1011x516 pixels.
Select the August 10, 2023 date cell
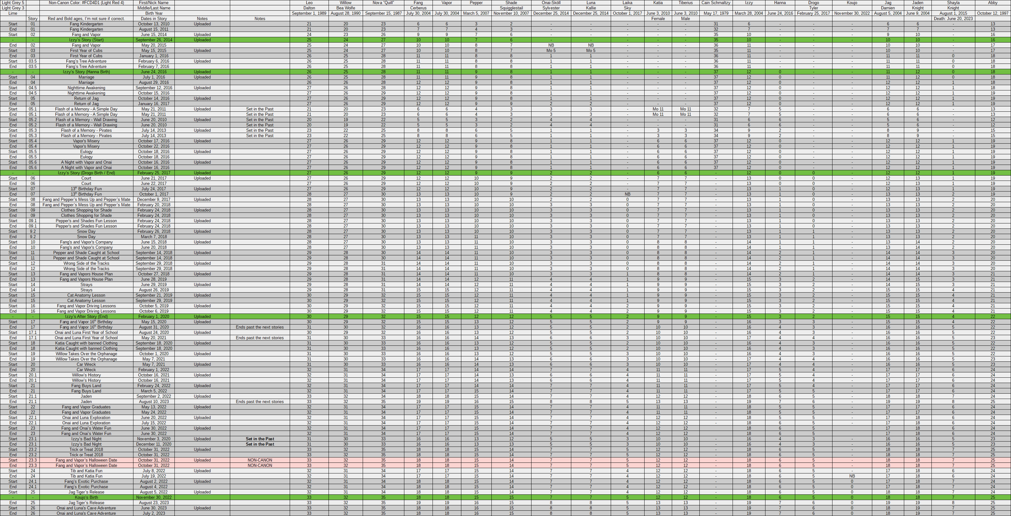click(x=153, y=401)
